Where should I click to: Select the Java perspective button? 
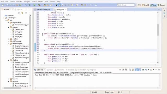pos(153,5)
